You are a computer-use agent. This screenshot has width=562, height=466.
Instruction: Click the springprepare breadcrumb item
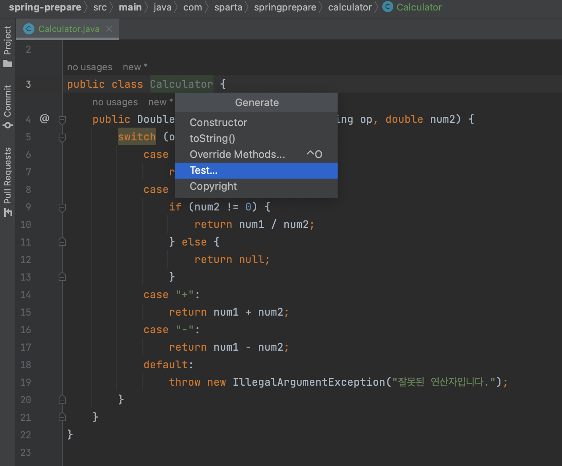(x=285, y=7)
